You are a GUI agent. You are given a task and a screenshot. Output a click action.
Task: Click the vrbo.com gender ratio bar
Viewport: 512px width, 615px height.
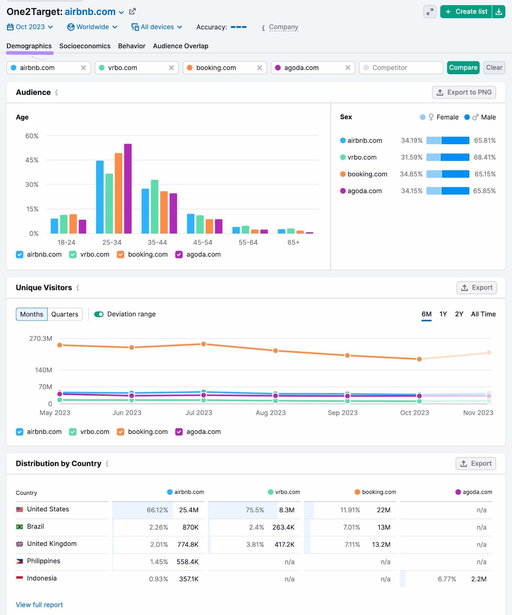click(448, 158)
